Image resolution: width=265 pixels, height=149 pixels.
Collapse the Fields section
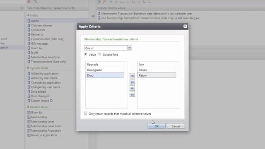coord(28,15)
